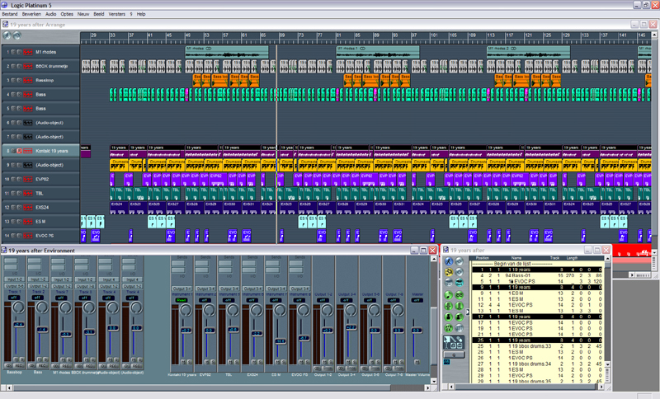Open the Beeld menu
Screen dimensions: 660x399
pyautogui.click(x=99, y=14)
